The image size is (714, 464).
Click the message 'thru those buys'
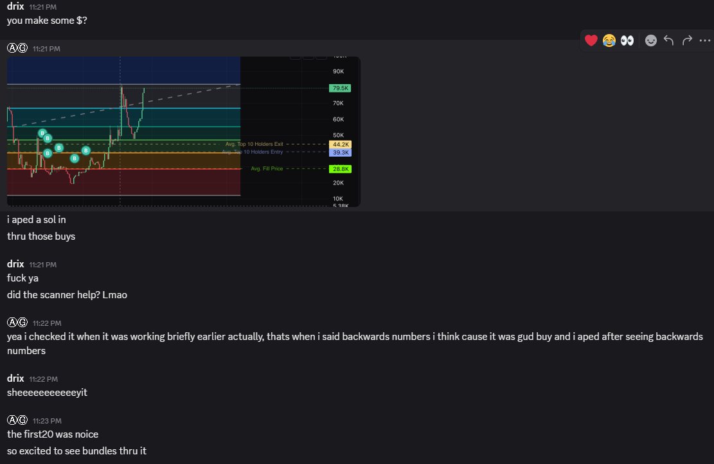tap(41, 236)
